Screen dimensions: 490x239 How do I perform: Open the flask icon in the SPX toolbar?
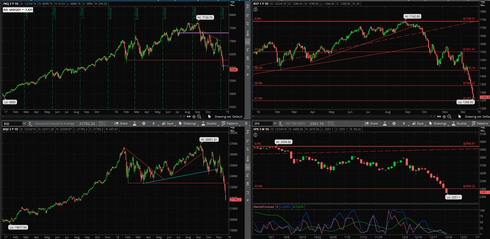[385, 123]
